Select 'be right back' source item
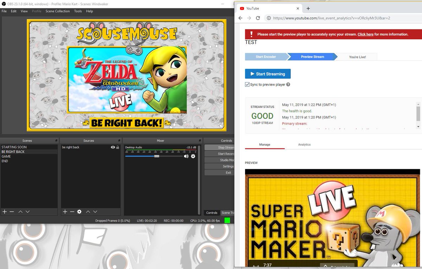 (x=91, y=147)
